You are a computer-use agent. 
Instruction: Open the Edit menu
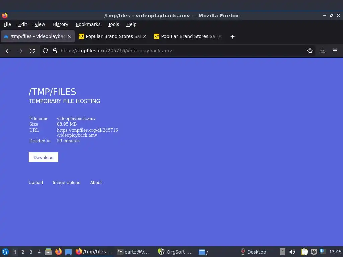(x=23, y=24)
